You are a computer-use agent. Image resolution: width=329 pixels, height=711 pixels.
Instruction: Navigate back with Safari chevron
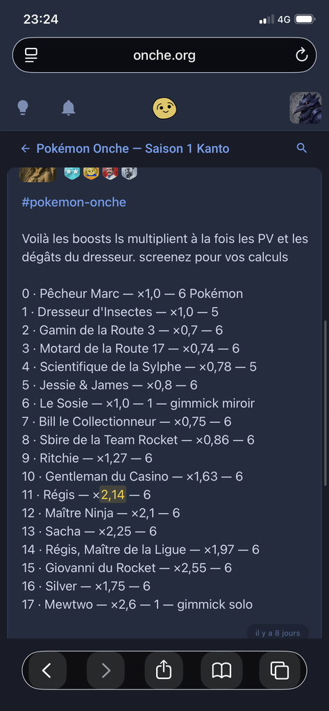click(47, 670)
